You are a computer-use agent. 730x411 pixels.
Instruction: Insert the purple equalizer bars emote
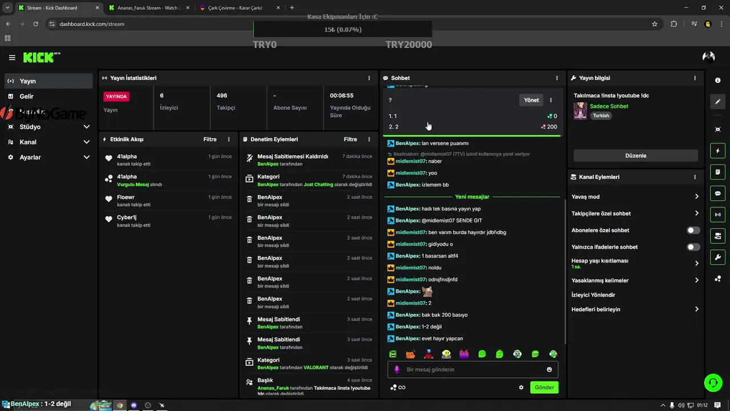464,354
